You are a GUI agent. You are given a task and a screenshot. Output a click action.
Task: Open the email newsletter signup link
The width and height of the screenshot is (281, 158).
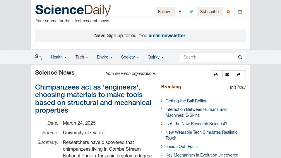[x=167, y=35]
